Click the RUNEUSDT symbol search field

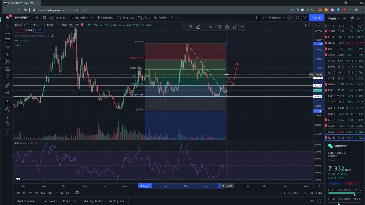22,18
